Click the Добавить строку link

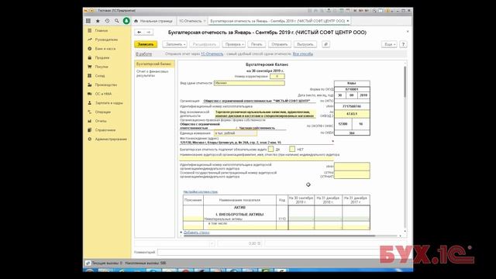[196, 232]
